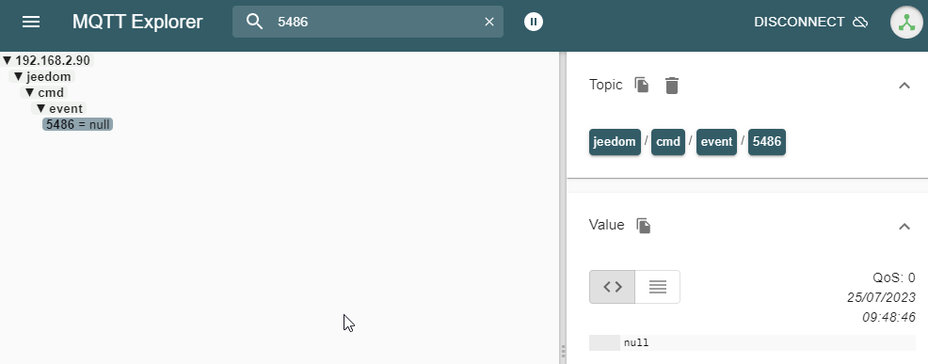Collapse the 192.168.2.90 tree node
Viewport: 928px width, 364px height.
pyautogui.click(x=8, y=60)
